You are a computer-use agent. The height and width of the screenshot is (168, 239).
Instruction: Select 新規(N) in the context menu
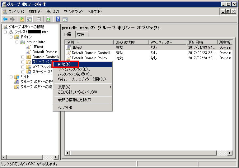pyautogui.click(x=64, y=64)
